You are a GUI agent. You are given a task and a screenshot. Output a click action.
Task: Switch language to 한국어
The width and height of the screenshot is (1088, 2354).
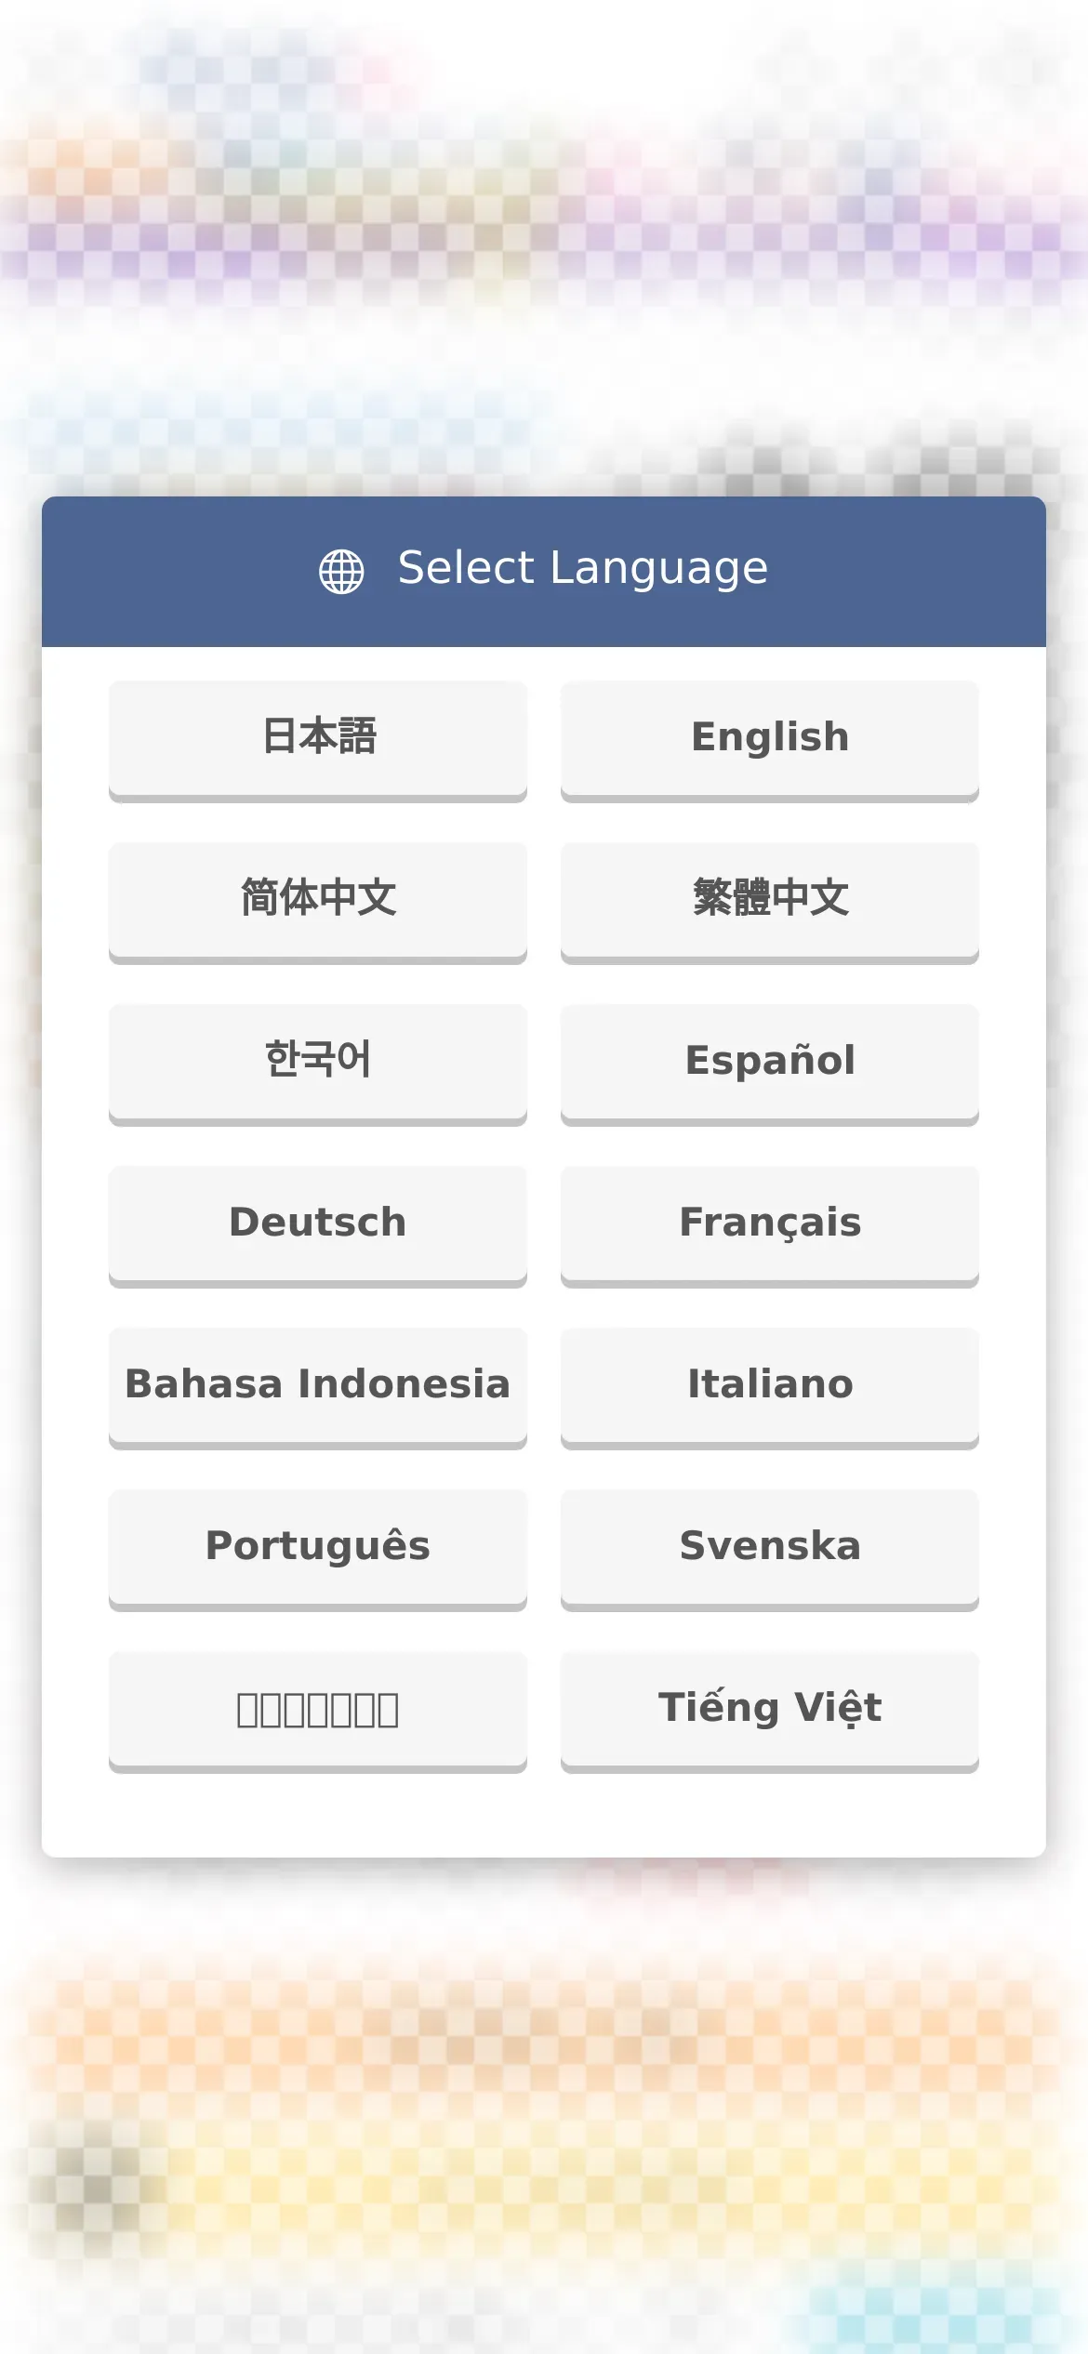pos(318,1065)
